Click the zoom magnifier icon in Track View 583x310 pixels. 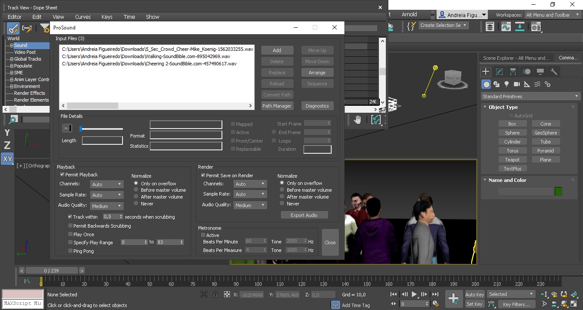pos(13,120)
